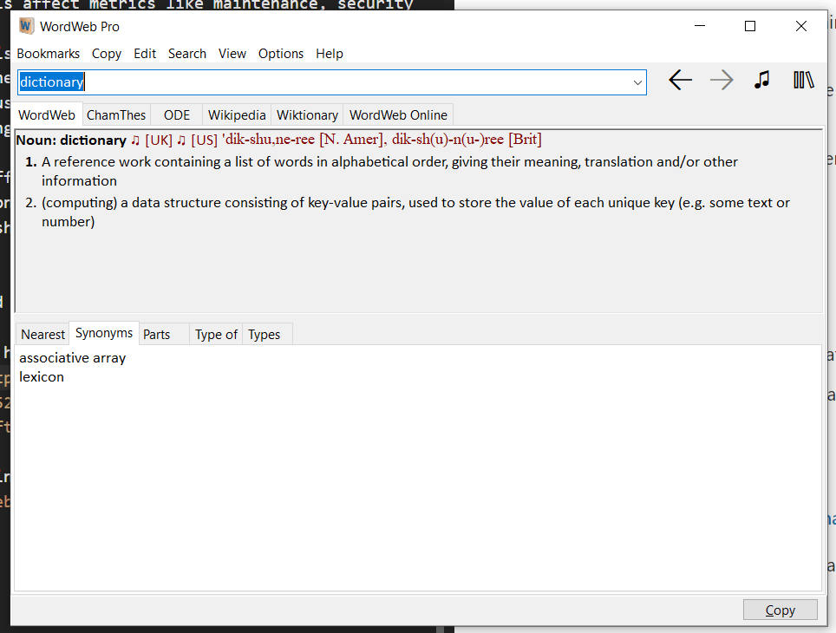
Task: Switch to the Wikipedia tab
Action: click(237, 115)
